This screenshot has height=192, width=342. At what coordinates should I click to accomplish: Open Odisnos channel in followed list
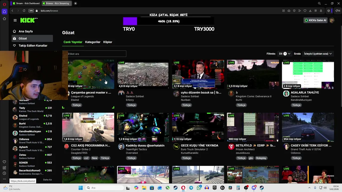[32, 141]
